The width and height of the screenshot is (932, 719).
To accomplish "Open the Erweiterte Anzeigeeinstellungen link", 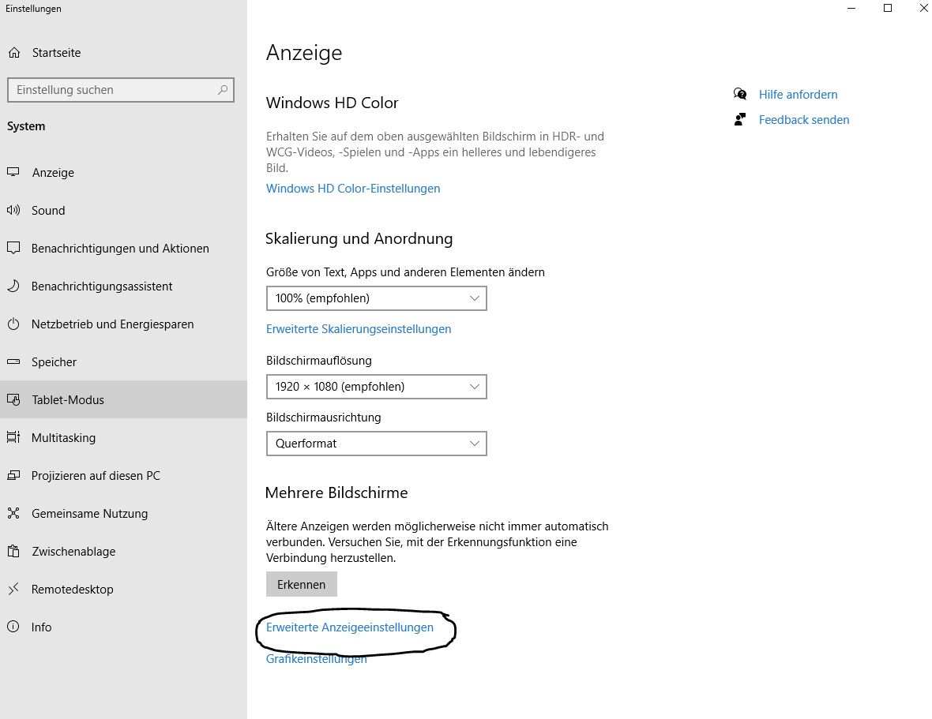I will click(x=349, y=627).
